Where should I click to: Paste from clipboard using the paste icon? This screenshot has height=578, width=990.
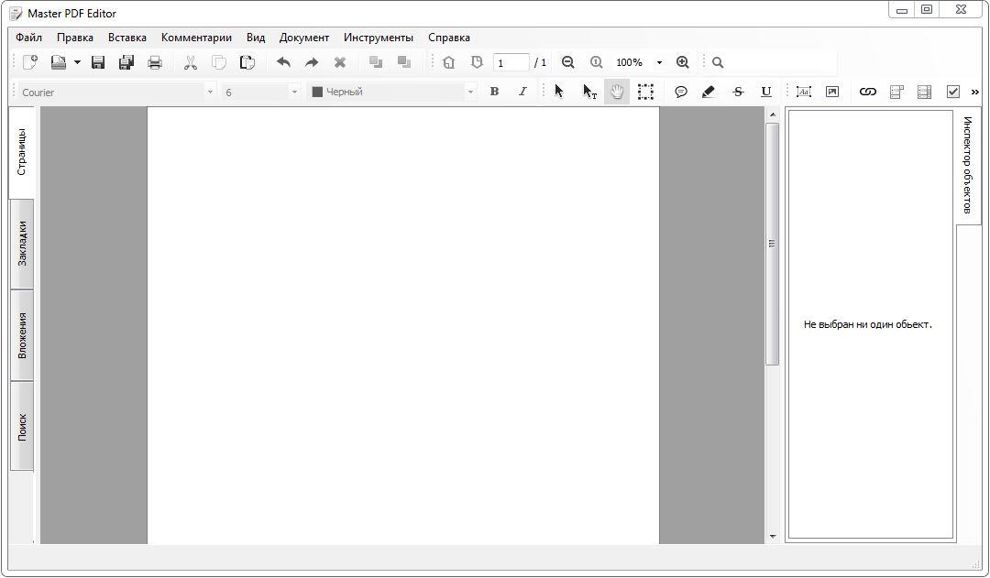click(x=247, y=62)
